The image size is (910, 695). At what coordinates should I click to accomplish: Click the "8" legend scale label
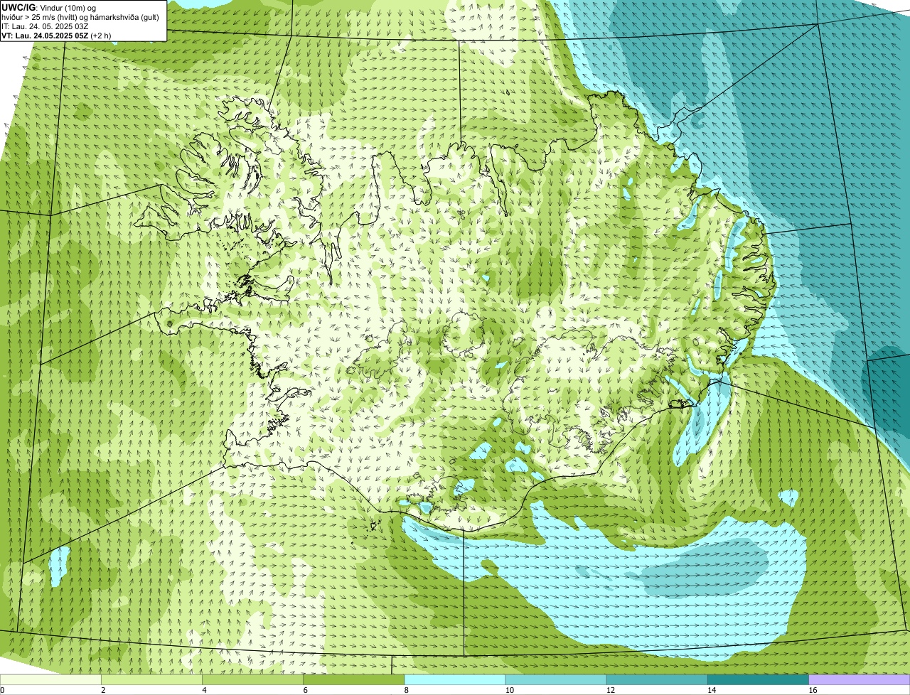pos(407,690)
